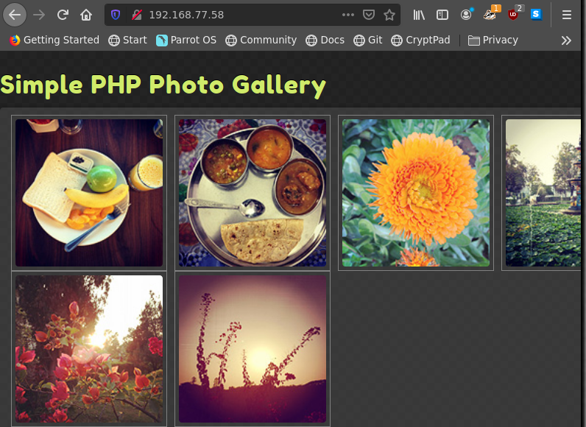
Task: Open the Getting Started bookmark
Action: pyautogui.click(x=54, y=40)
